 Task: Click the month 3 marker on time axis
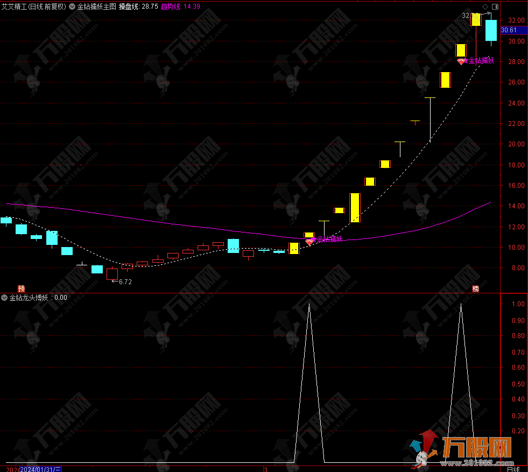click(x=266, y=469)
